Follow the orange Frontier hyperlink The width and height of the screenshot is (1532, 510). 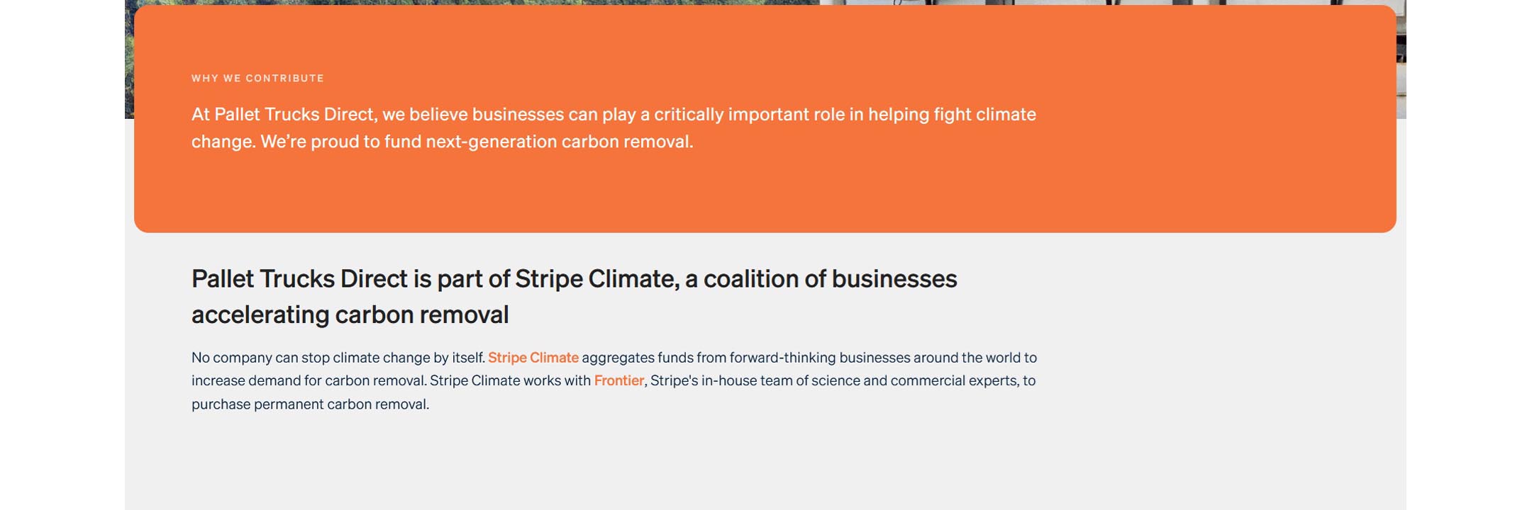618,381
